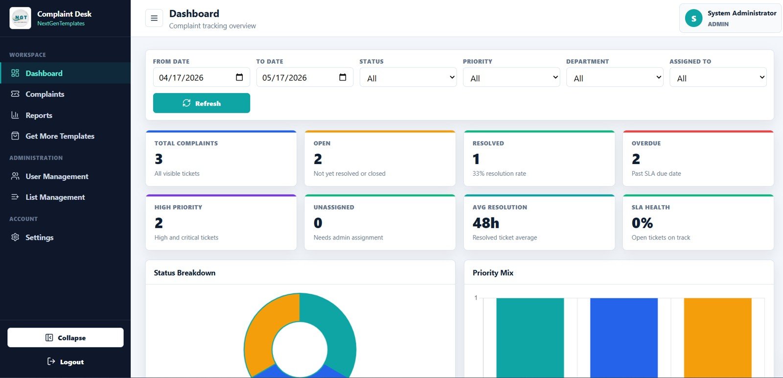Click the 'Open tickets on track' text
The width and height of the screenshot is (783, 378).
pyautogui.click(x=661, y=237)
